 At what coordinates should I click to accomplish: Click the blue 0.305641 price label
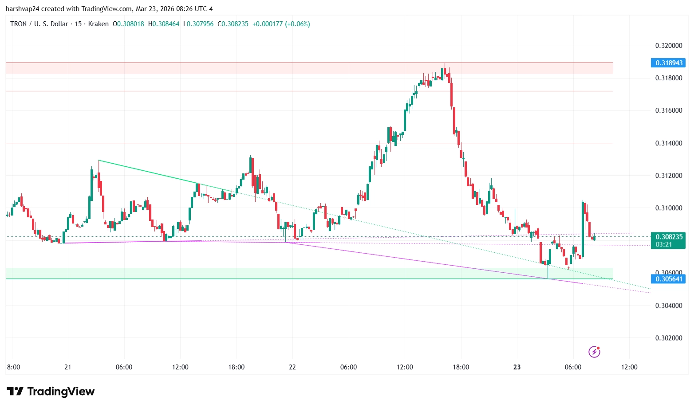tap(669, 279)
